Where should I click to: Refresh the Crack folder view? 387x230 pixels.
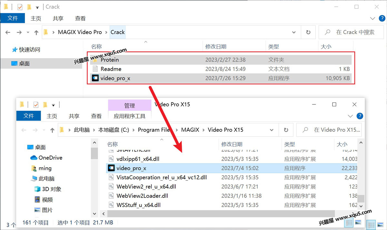308,32
